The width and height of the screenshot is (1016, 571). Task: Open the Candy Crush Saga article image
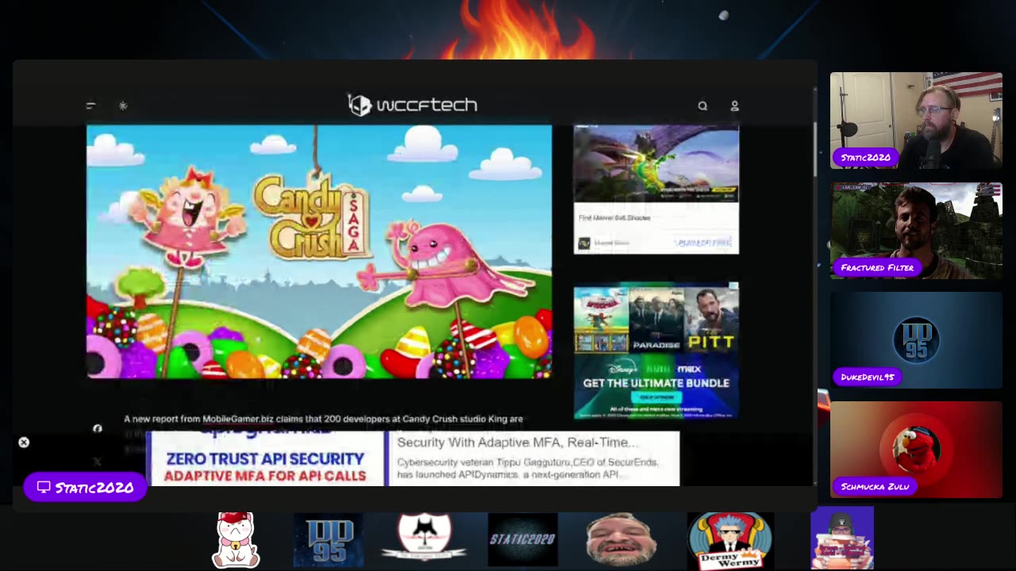(319, 251)
